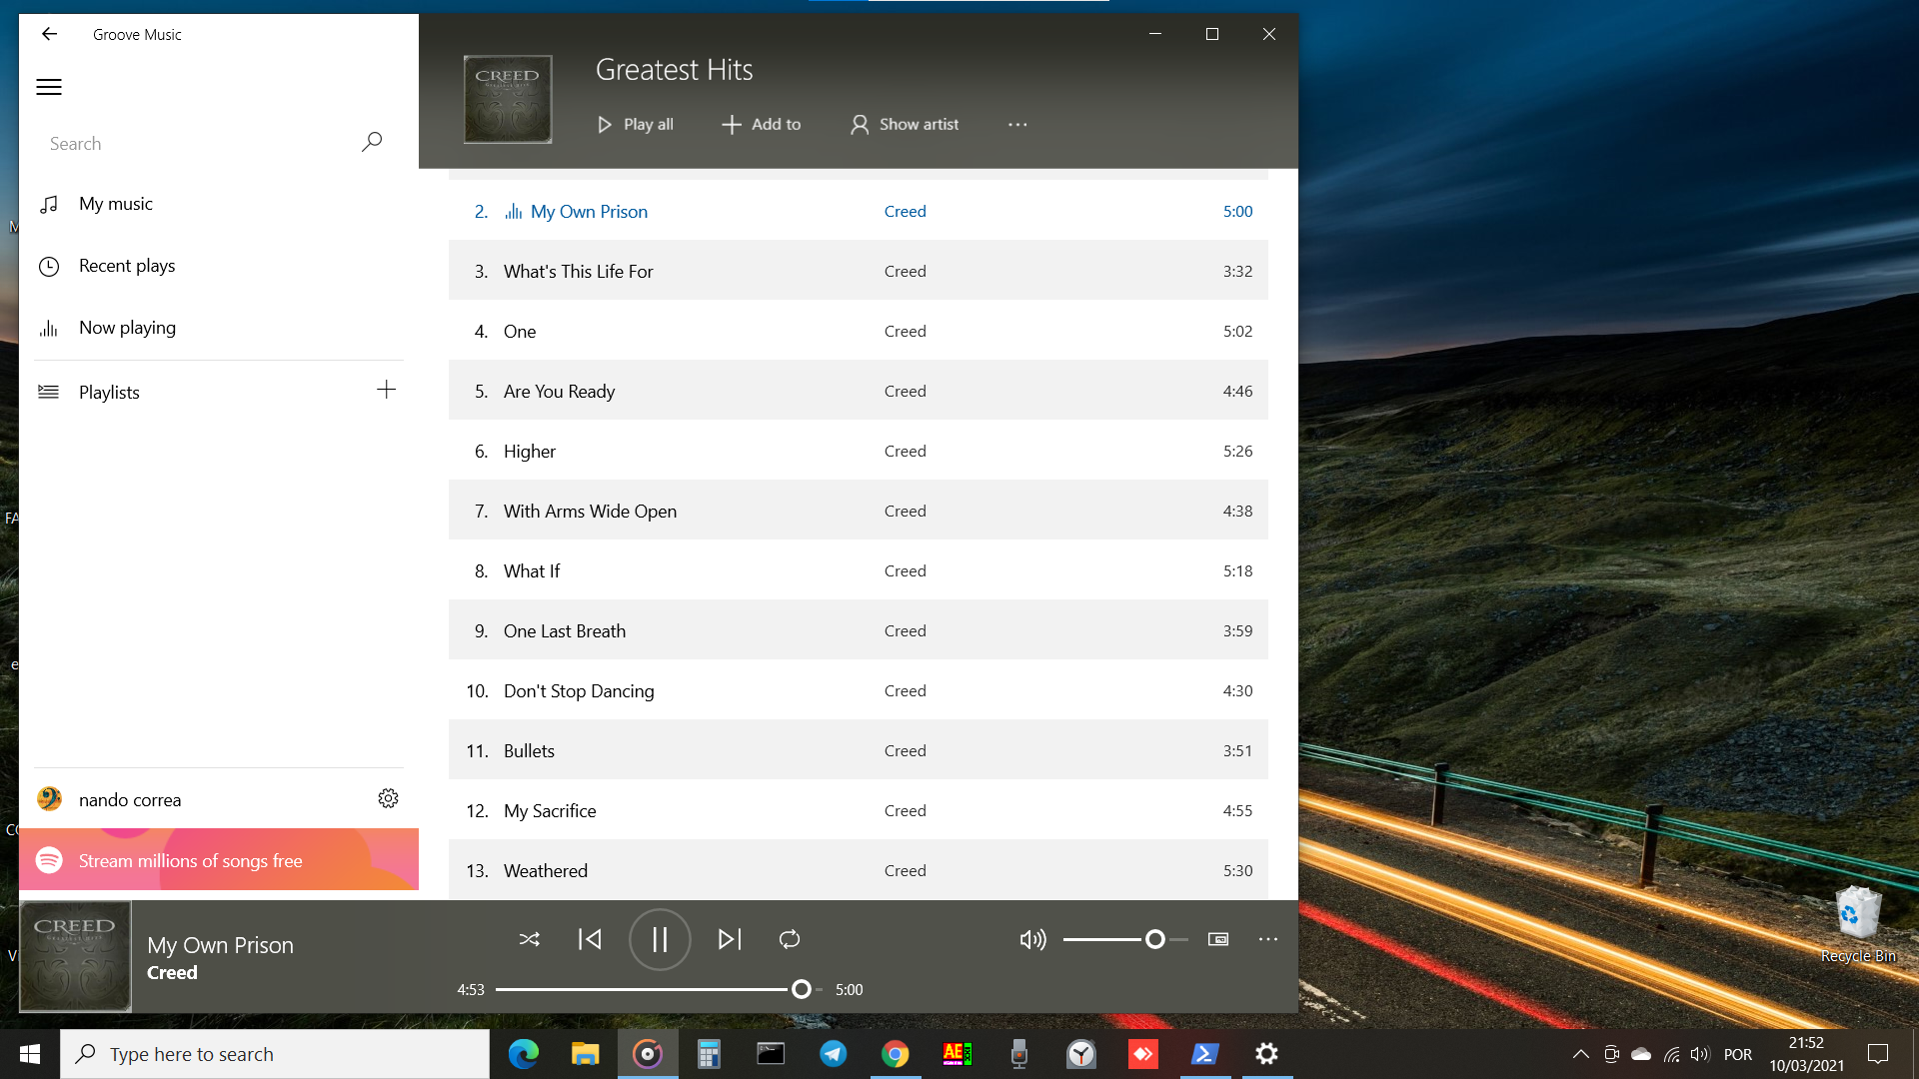1919x1079 pixels.
Task: Open Now playing view
Action: point(219,328)
